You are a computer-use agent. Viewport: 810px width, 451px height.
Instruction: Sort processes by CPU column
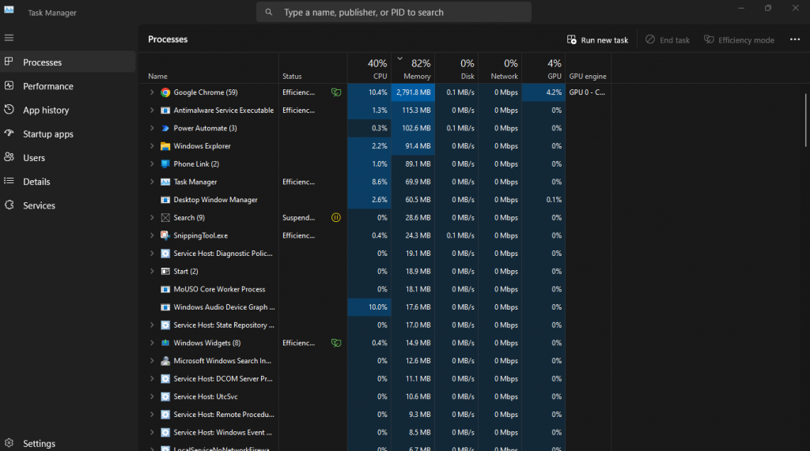click(x=369, y=68)
